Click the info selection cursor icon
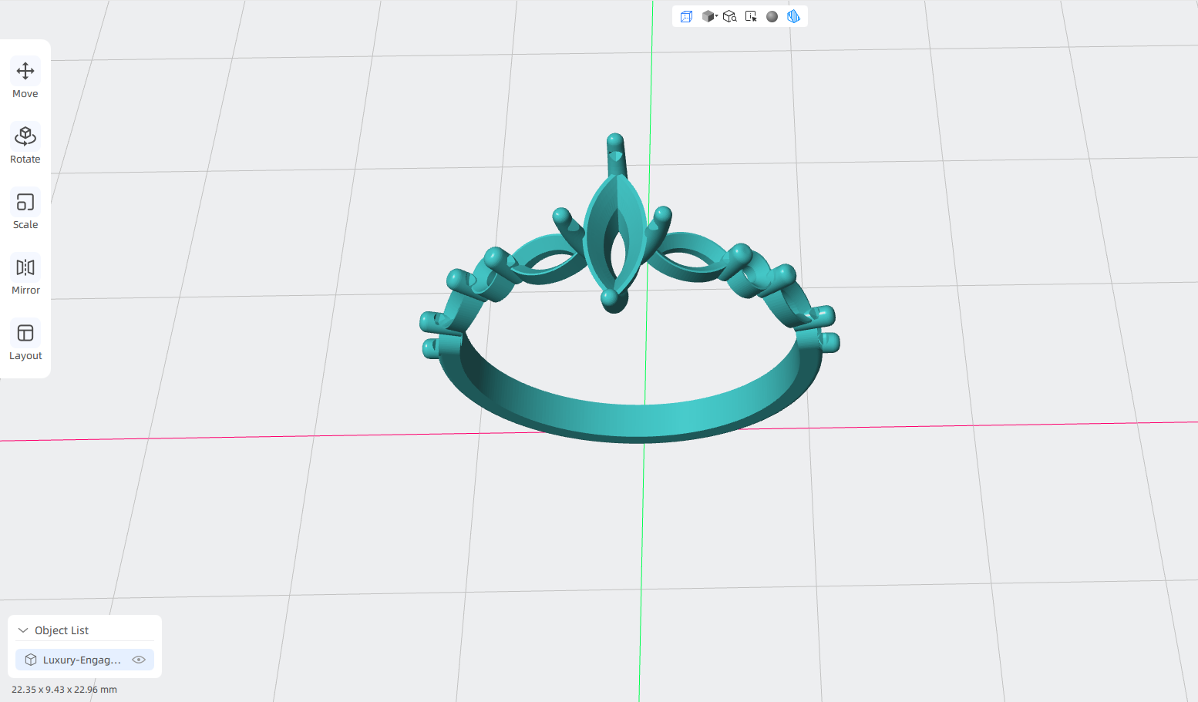Screen dimensions: 1198x702 [751, 16]
